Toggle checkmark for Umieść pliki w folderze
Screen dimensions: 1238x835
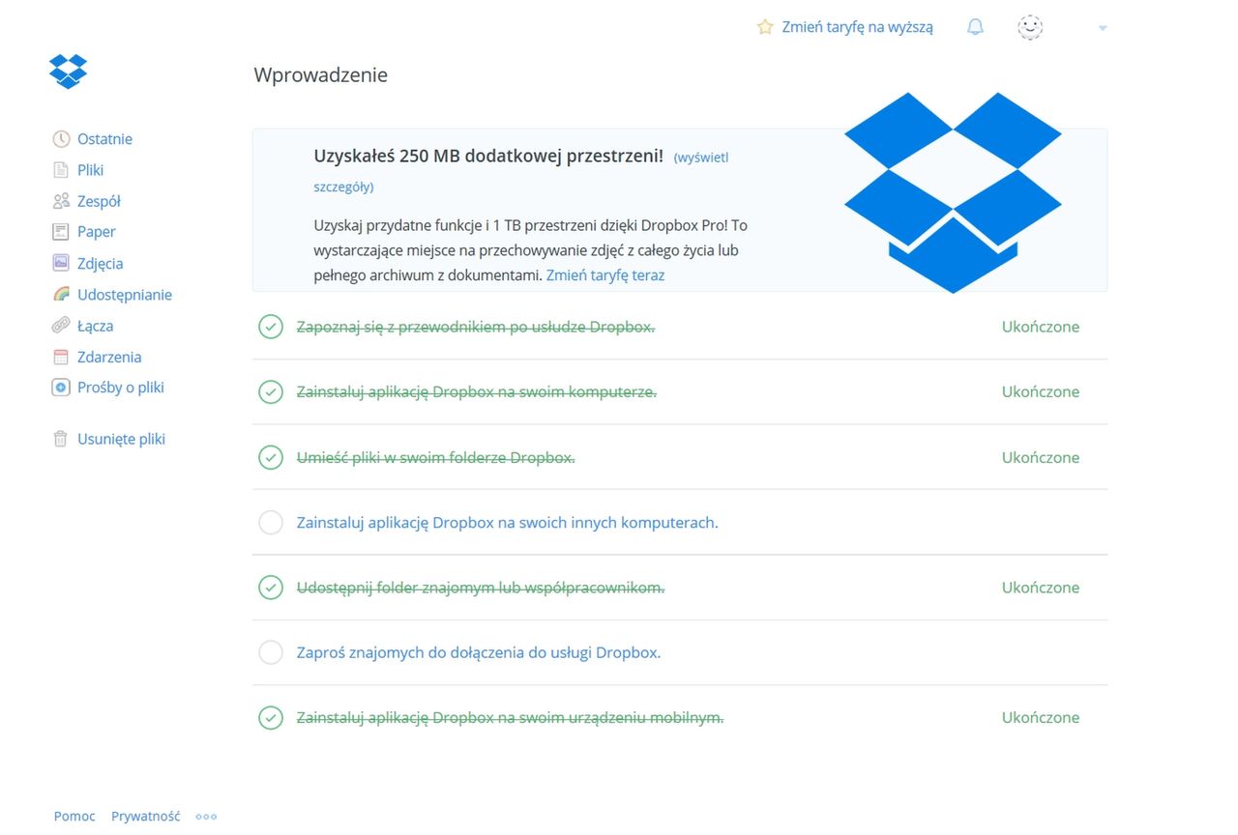point(271,457)
